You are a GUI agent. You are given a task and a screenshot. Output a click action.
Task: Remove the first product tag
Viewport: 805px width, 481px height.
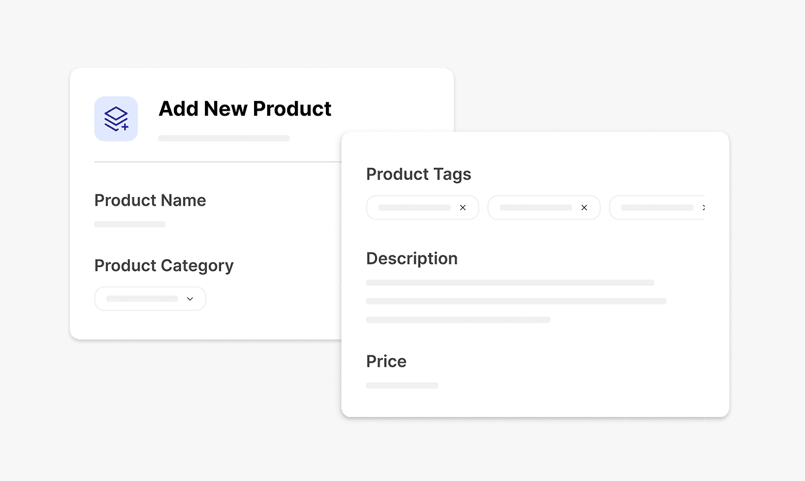click(x=462, y=208)
